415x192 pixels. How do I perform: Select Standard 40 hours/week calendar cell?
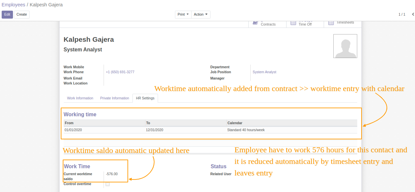click(x=292, y=130)
